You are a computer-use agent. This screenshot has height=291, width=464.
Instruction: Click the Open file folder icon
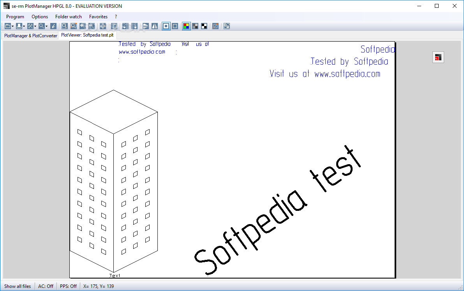click(8, 26)
